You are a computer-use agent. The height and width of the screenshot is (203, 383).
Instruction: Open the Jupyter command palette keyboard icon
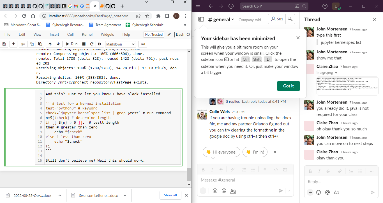(142, 44)
